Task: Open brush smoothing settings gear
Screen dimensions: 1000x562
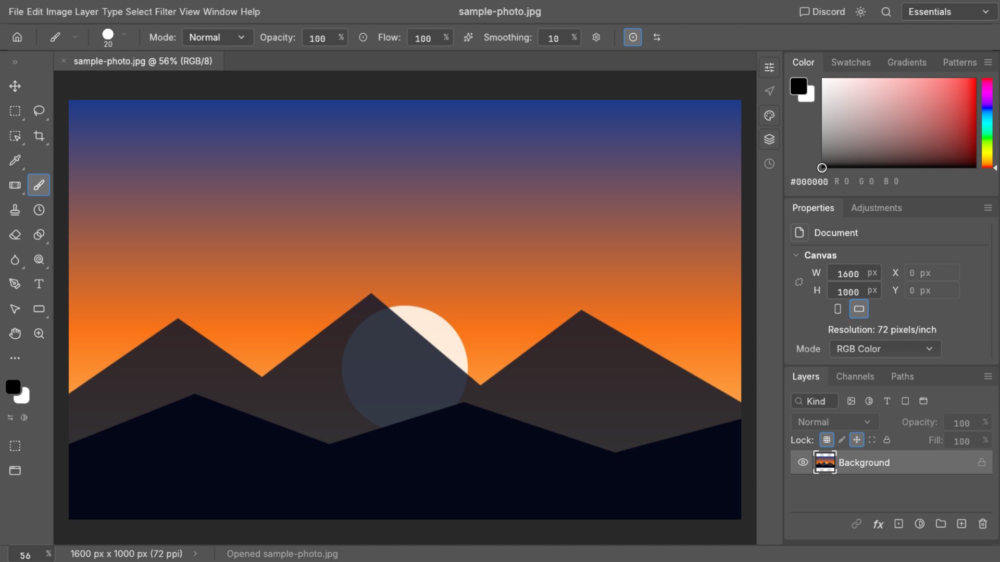Action: [596, 37]
